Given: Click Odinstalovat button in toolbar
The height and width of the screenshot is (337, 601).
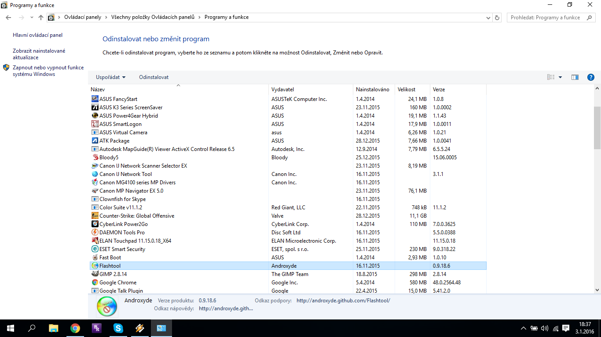Looking at the screenshot, I should [x=154, y=77].
